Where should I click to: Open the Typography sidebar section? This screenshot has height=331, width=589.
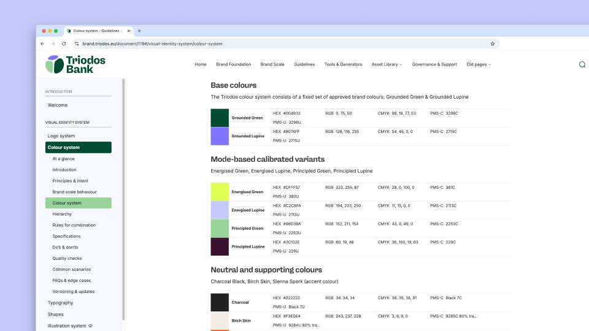(x=60, y=303)
